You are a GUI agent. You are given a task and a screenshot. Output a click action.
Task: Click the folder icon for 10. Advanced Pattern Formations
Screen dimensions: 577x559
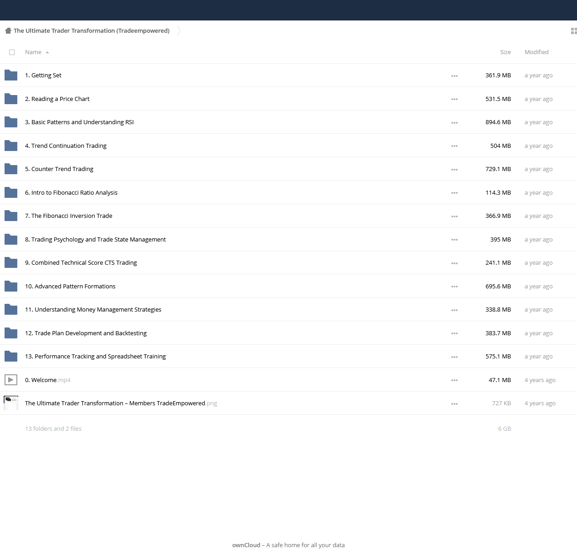[11, 286]
